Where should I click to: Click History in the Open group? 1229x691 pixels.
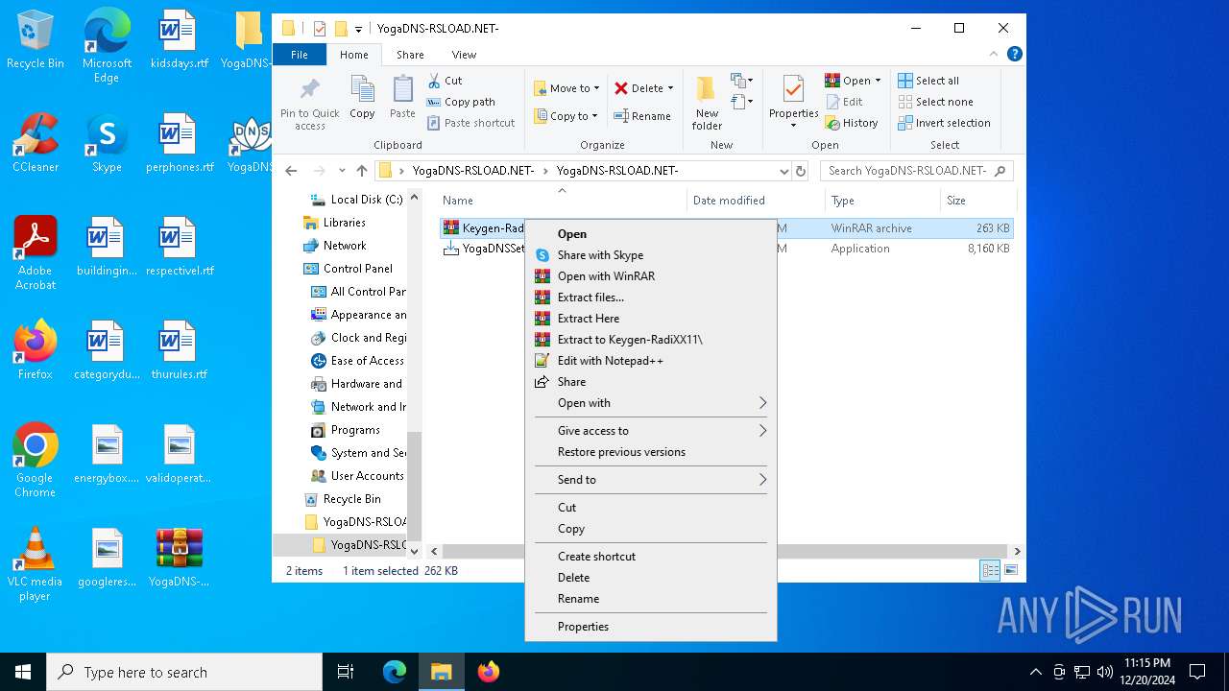pos(852,123)
